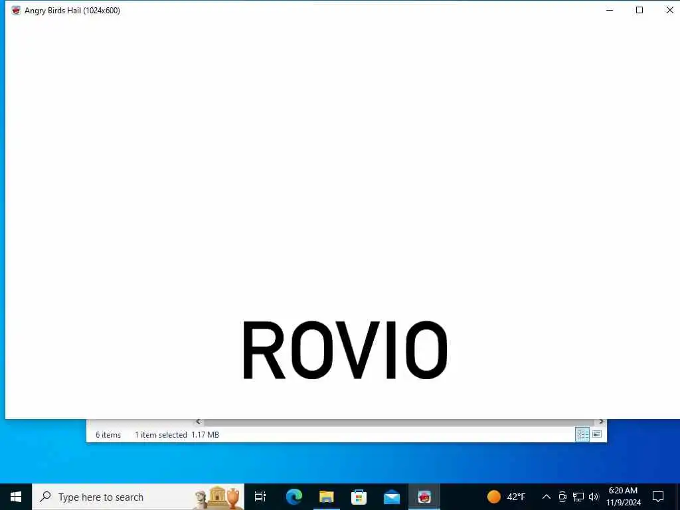Open the clock showing 6:20 AM
This screenshot has width=680, height=510.
click(623, 497)
